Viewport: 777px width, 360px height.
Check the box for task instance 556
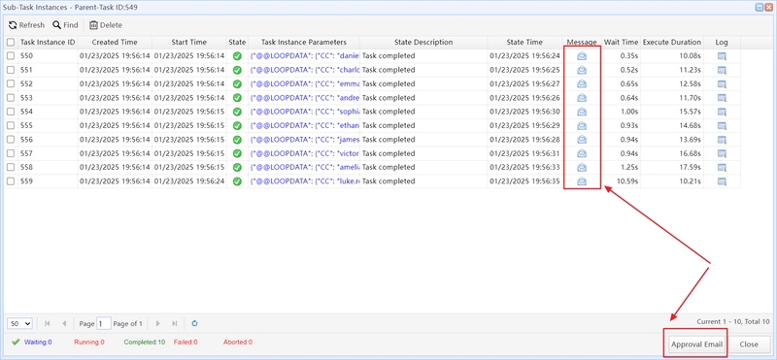[11, 140]
